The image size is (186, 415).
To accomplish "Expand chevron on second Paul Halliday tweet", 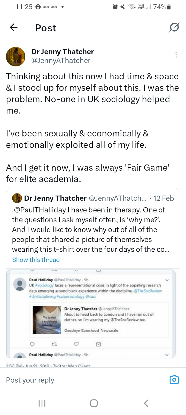I will 167,355.
